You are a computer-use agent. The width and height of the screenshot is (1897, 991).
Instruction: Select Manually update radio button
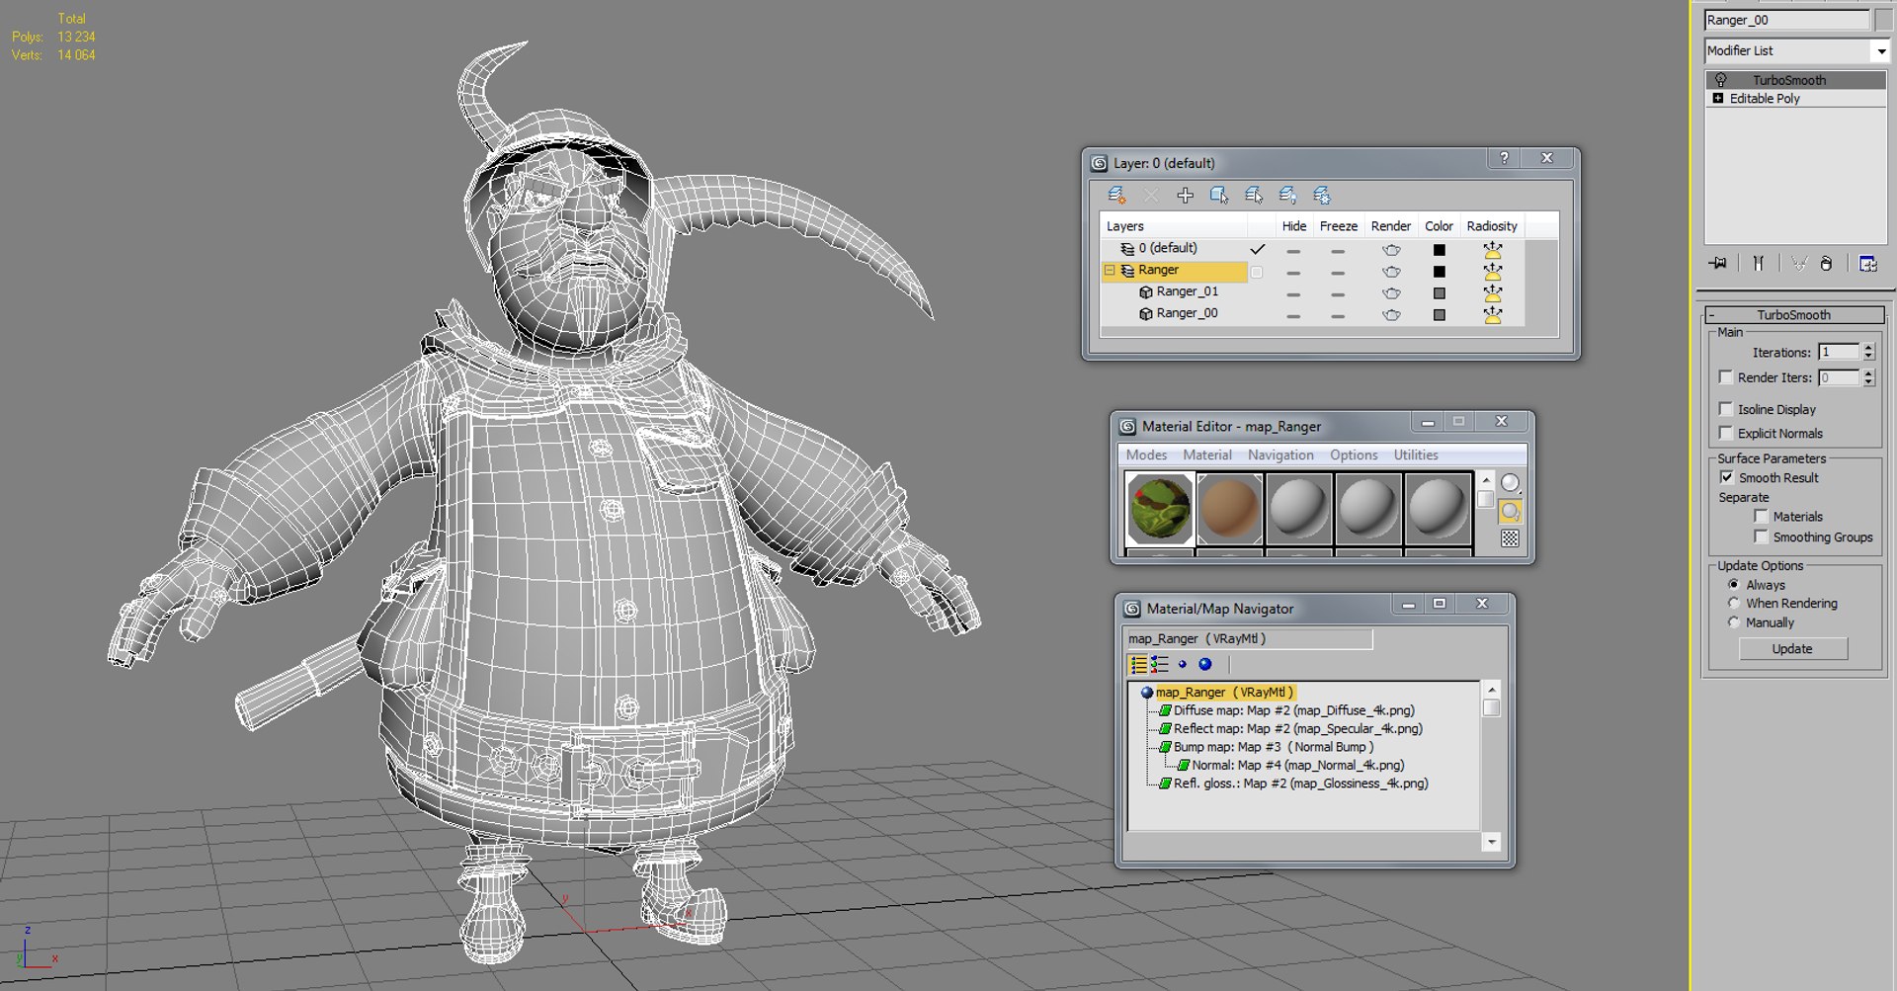(x=1733, y=622)
